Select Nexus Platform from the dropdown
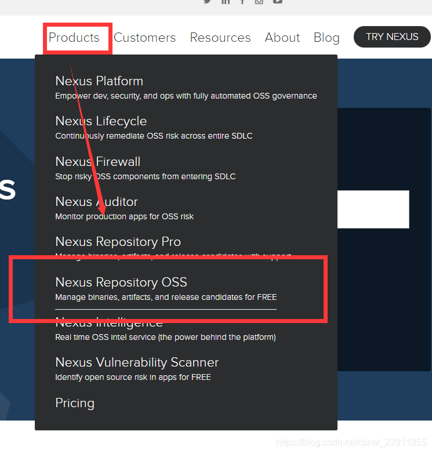The height and width of the screenshot is (453, 432). point(99,81)
